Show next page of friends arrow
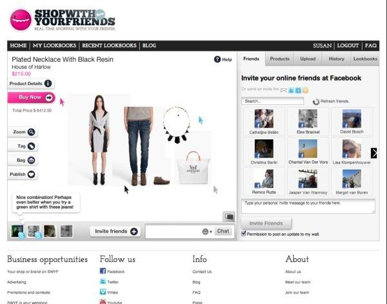387x304 pixels. tap(373, 153)
